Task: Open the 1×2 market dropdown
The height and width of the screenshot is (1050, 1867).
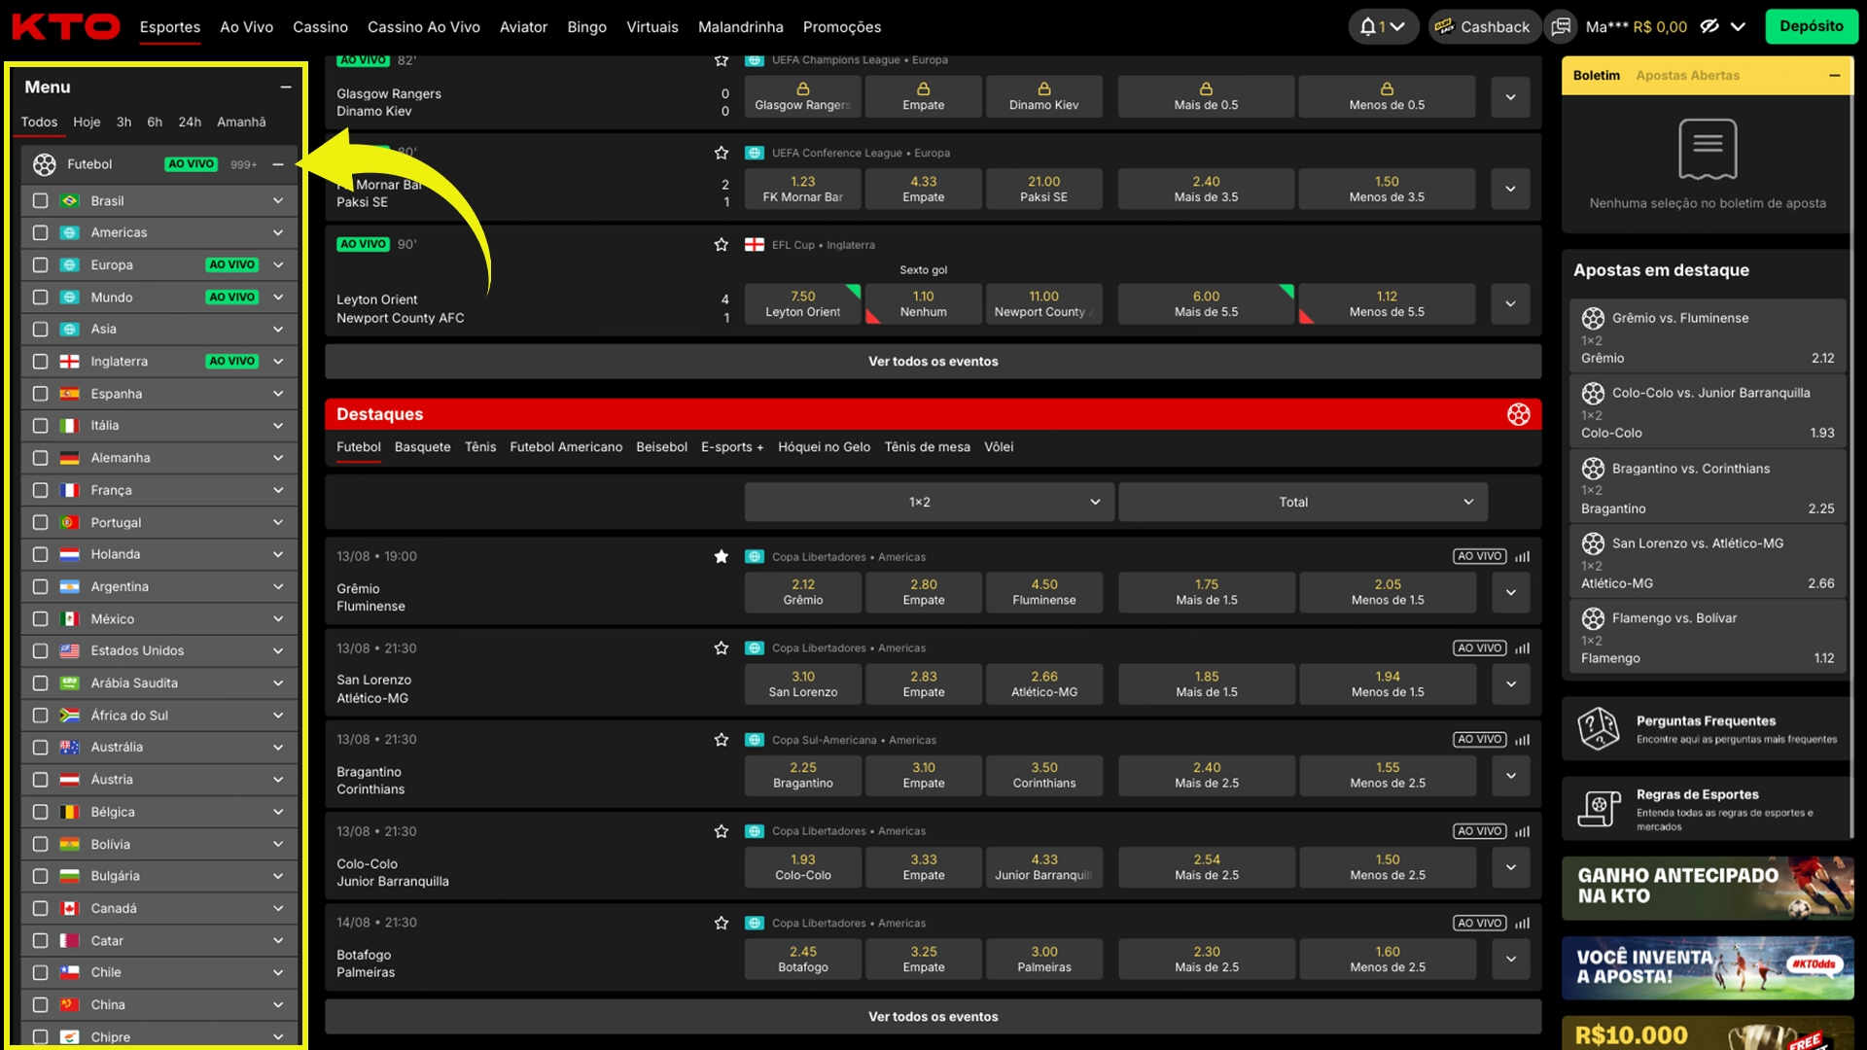Action: [x=929, y=503]
